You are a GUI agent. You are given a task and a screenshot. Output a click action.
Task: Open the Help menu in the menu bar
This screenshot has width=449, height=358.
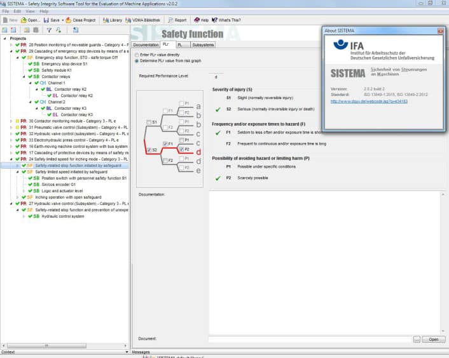click(44, 11)
